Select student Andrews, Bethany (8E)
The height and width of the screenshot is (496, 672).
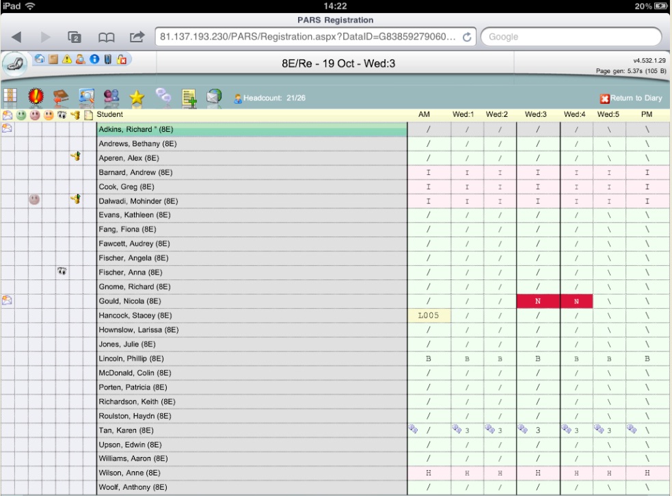(x=252, y=143)
